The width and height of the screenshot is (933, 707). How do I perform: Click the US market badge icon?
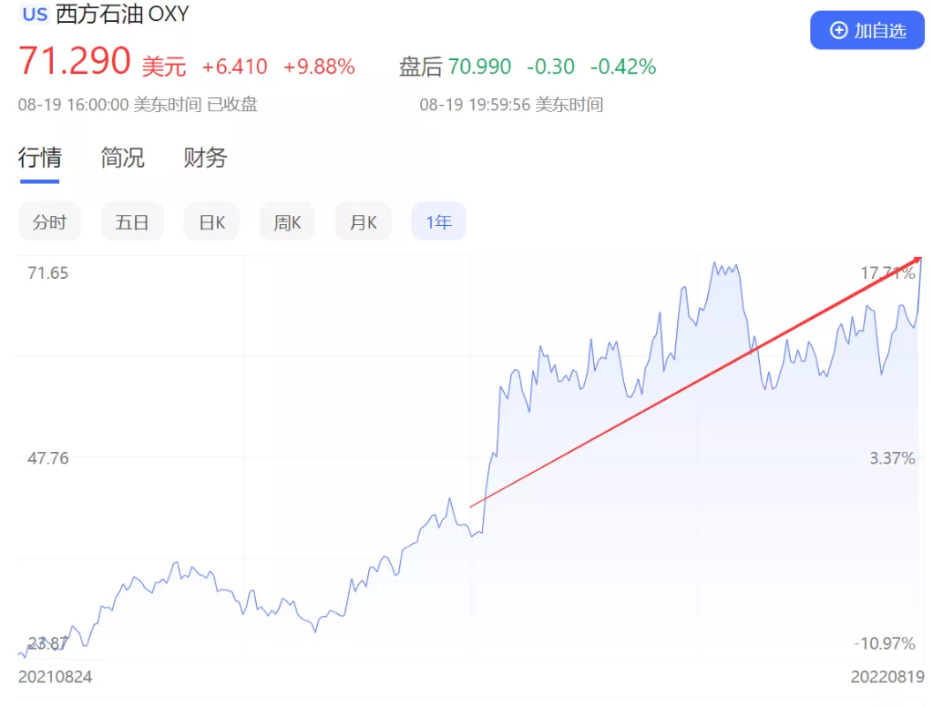pos(35,15)
